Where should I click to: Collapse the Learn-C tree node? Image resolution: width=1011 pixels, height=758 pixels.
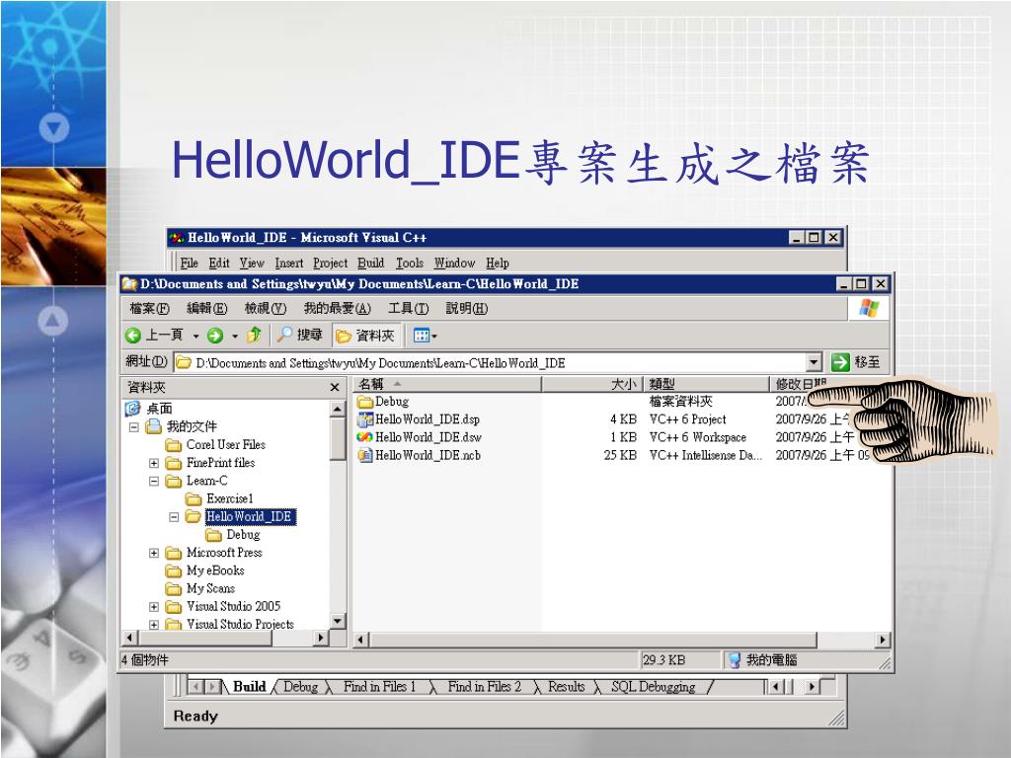pos(153,482)
